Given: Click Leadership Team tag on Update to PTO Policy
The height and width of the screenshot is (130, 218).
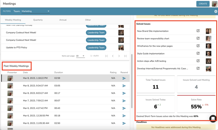Looking at the screenshot, I should coord(96,48).
